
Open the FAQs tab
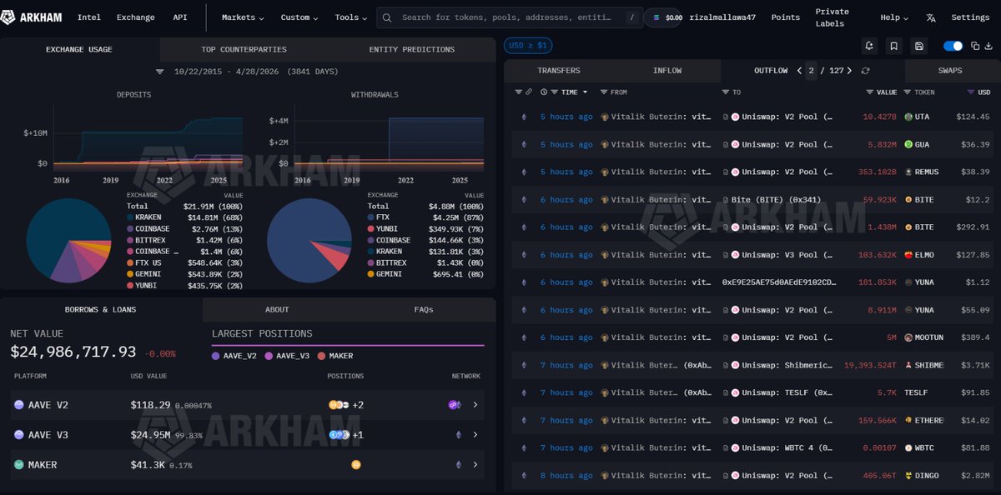click(424, 309)
